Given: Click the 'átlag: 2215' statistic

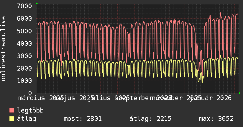Looking at the screenshot, I should (x=150, y=119).
